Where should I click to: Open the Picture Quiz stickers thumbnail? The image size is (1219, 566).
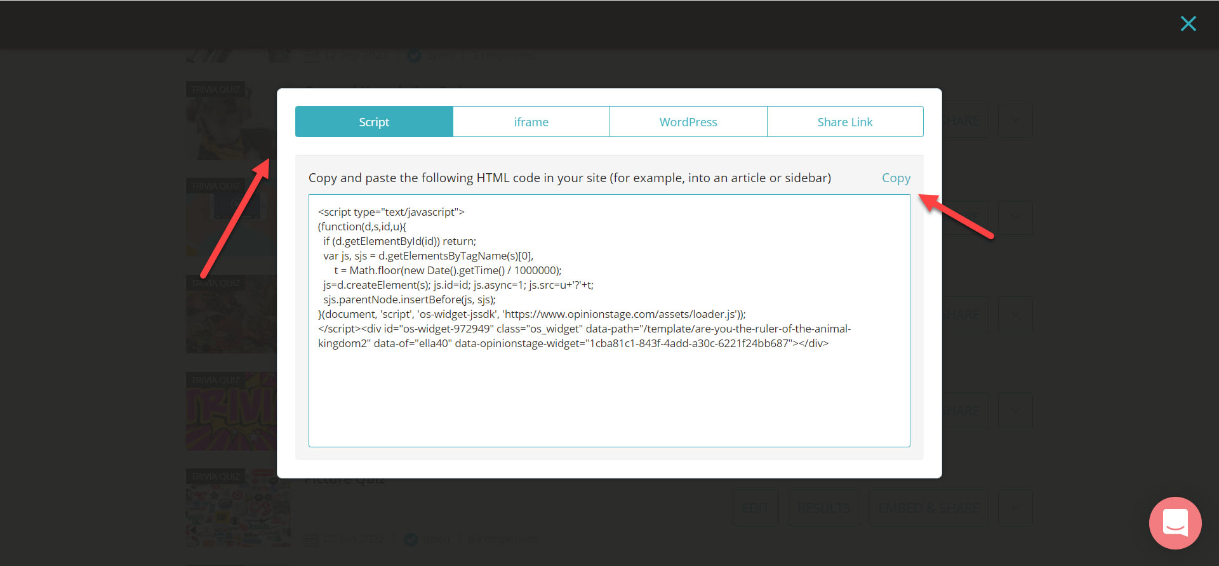click(237, 515)
